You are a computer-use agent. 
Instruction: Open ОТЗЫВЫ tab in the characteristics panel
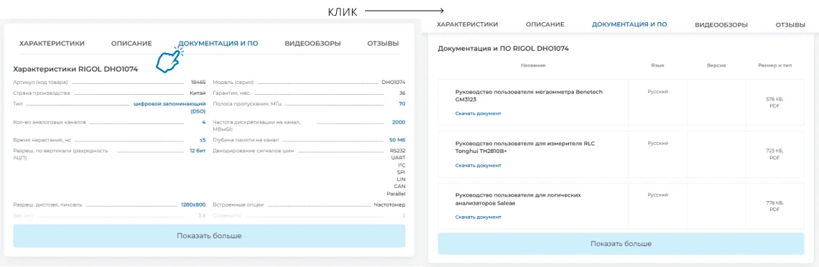click(x=383, y=43)
